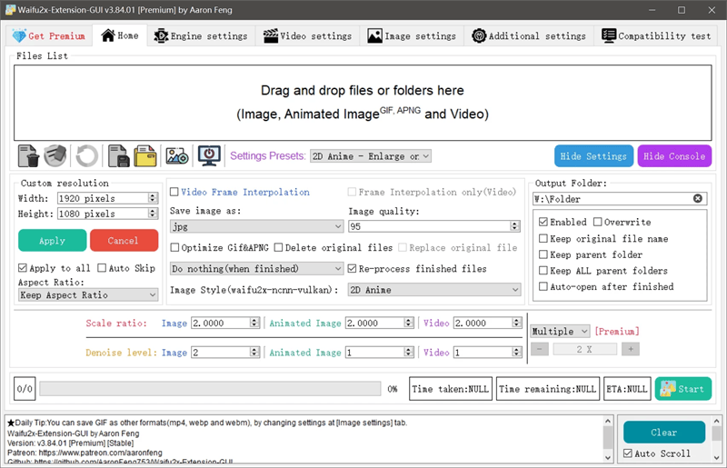Click the save files list floppy icon

[x=117, y=156]
